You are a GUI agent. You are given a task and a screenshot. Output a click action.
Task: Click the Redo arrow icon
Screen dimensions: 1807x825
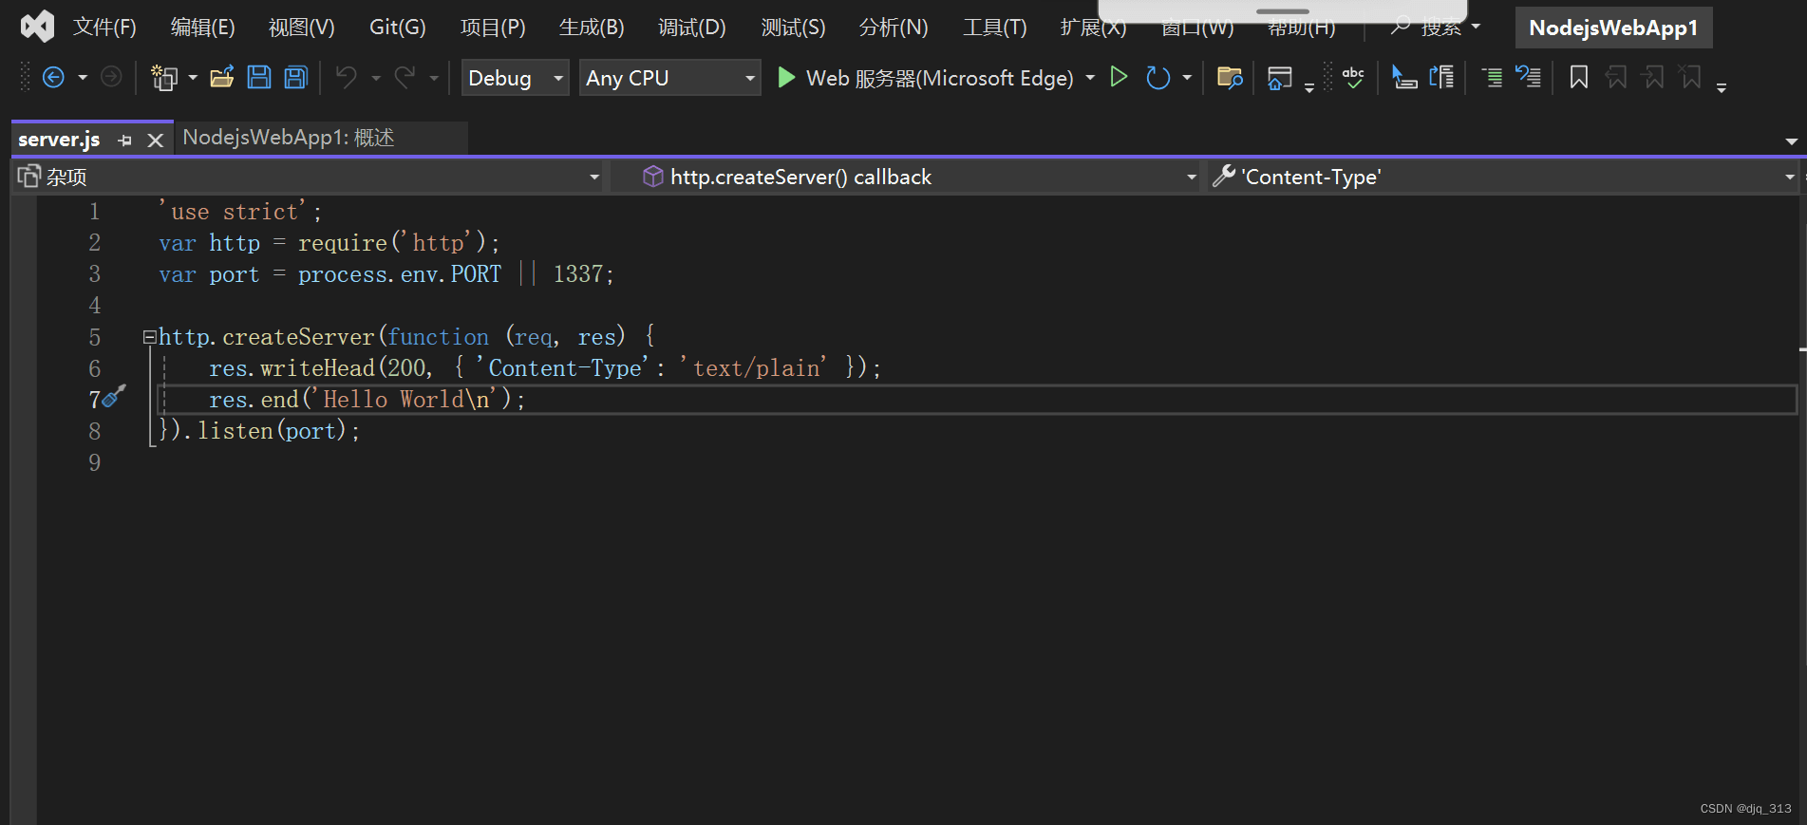coord(405,78)
